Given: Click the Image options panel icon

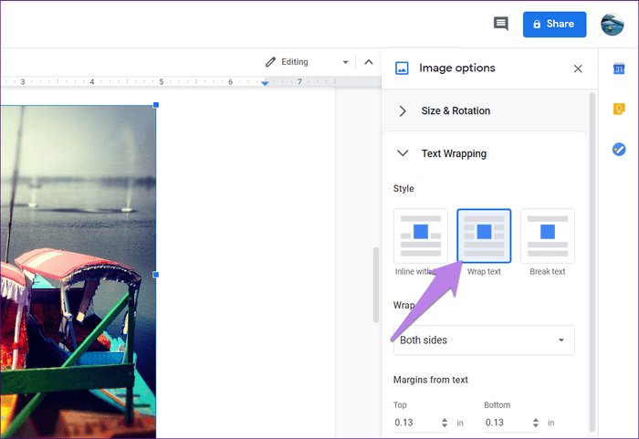Looking at the screenshot, I should pyautogui.click(x=402, y=68).
